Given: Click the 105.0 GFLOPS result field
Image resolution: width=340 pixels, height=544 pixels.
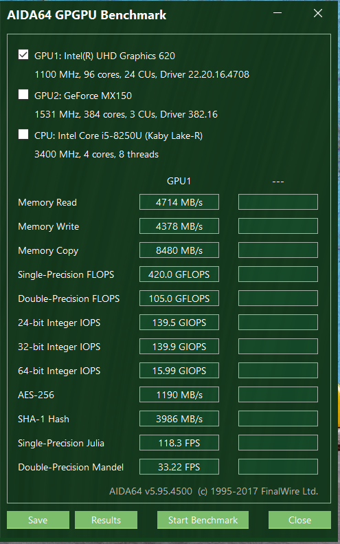Looking at the screenshot, I should point(179,298).
